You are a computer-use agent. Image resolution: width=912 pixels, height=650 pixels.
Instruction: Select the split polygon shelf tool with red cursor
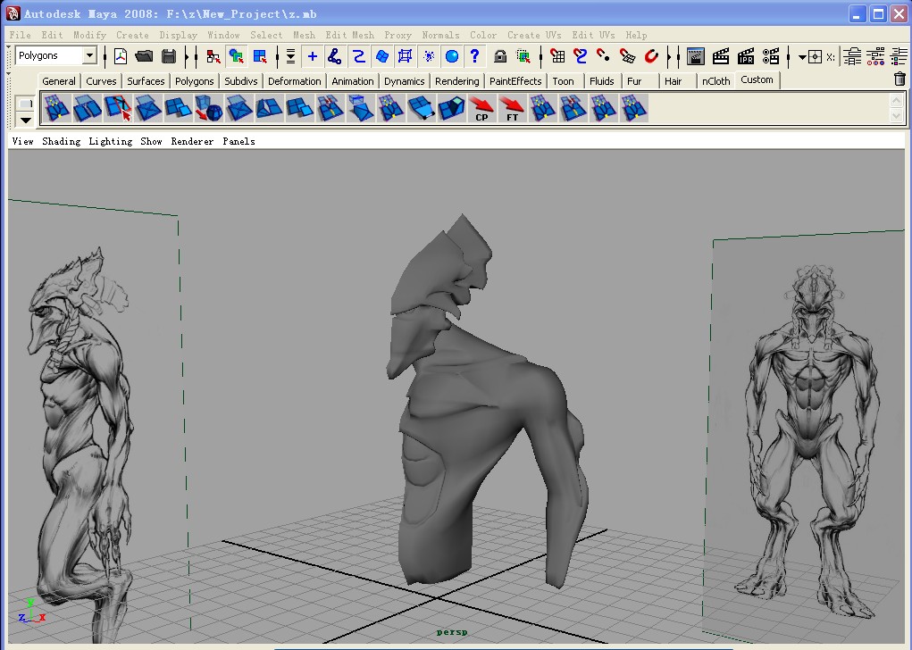point(118,109)
